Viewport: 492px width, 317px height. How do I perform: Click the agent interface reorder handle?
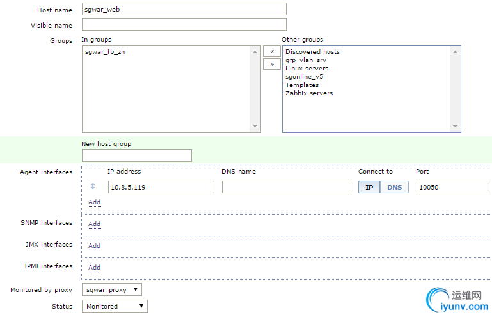93,186
